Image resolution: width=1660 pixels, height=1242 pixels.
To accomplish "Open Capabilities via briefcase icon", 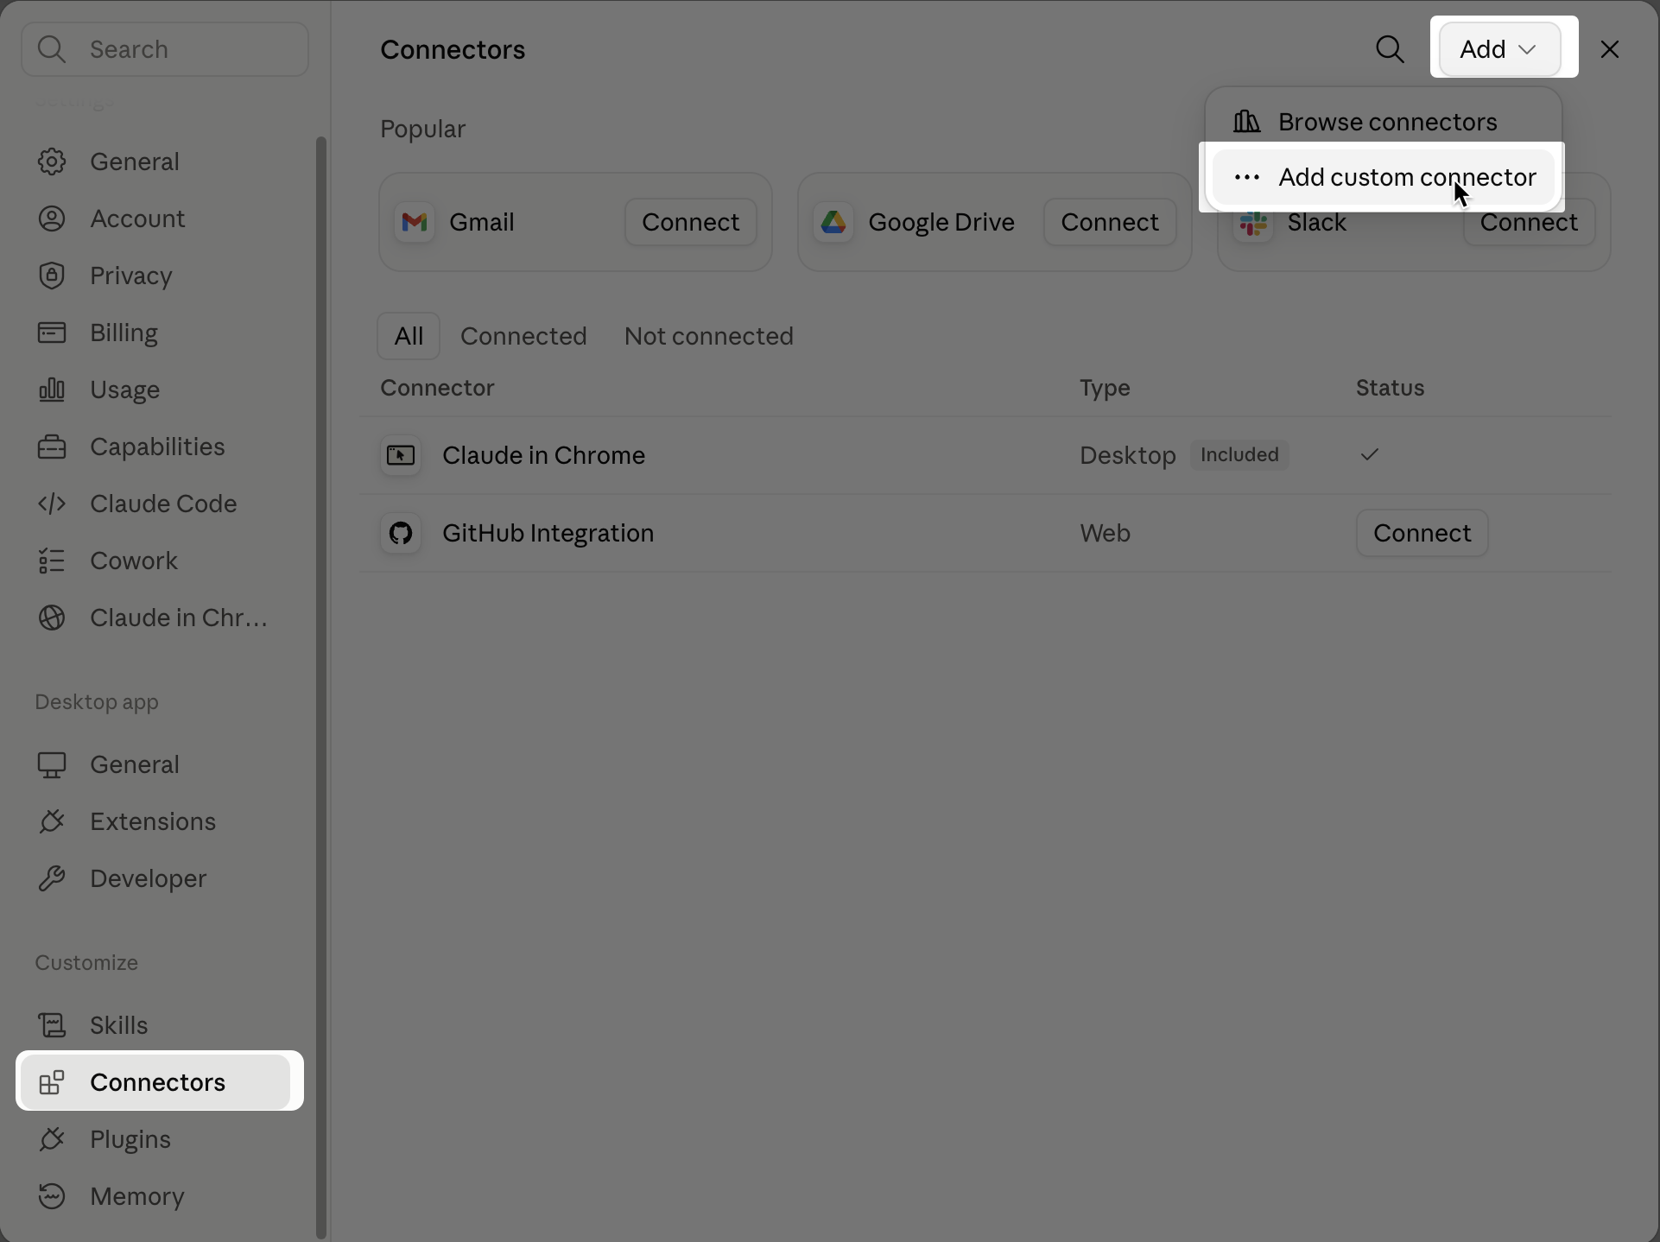I will point(52,447).
